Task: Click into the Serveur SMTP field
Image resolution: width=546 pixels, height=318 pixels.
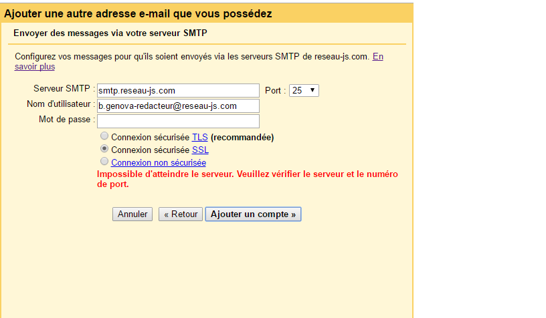Action: 177,90
